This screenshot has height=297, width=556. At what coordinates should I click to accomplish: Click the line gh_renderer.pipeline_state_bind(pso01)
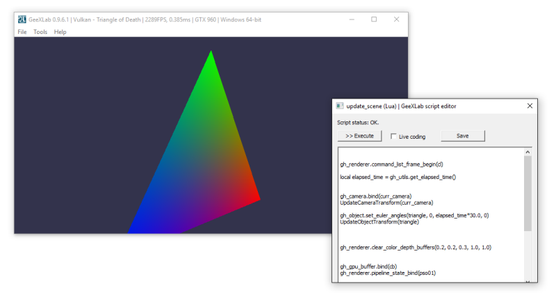tap(388, 273)
